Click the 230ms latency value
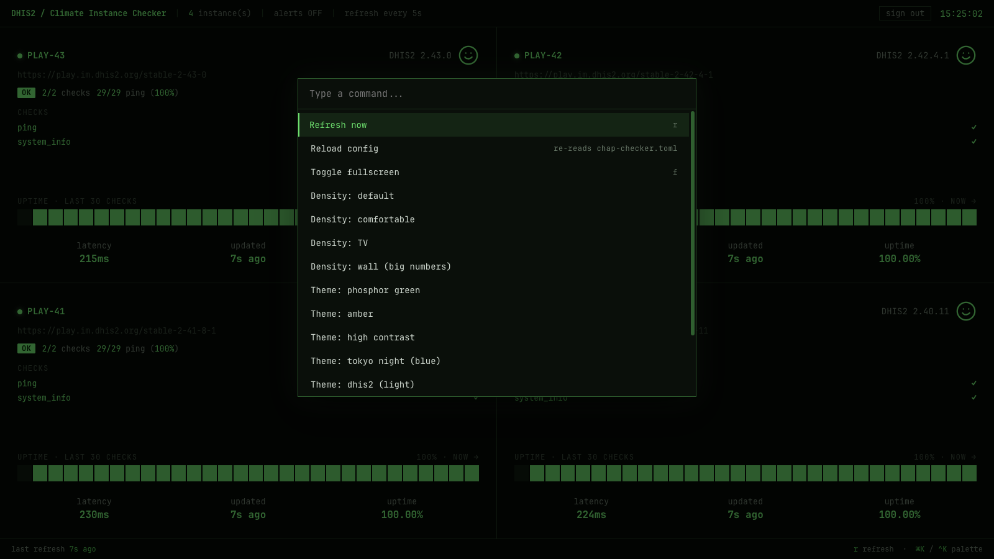 pyautogui.click(x=94, y=515)
